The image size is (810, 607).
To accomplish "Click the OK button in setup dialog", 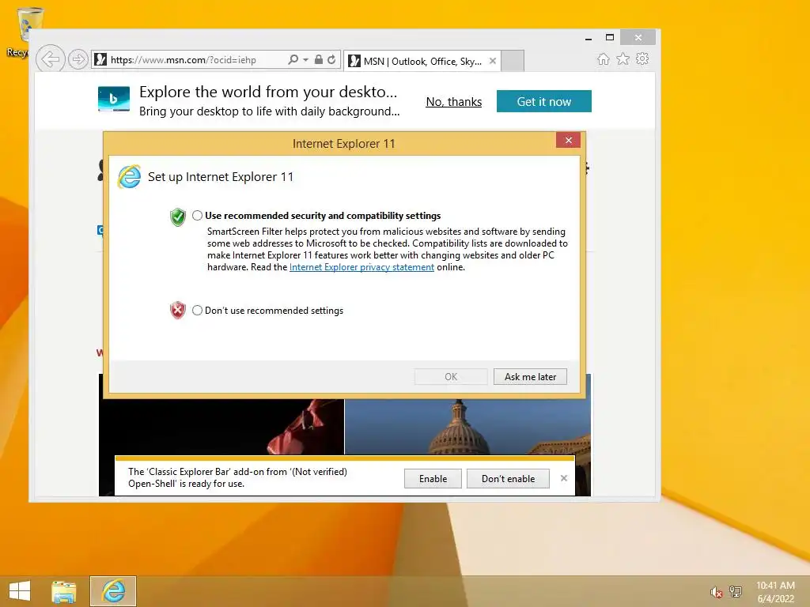I will (x=451, y=377).
